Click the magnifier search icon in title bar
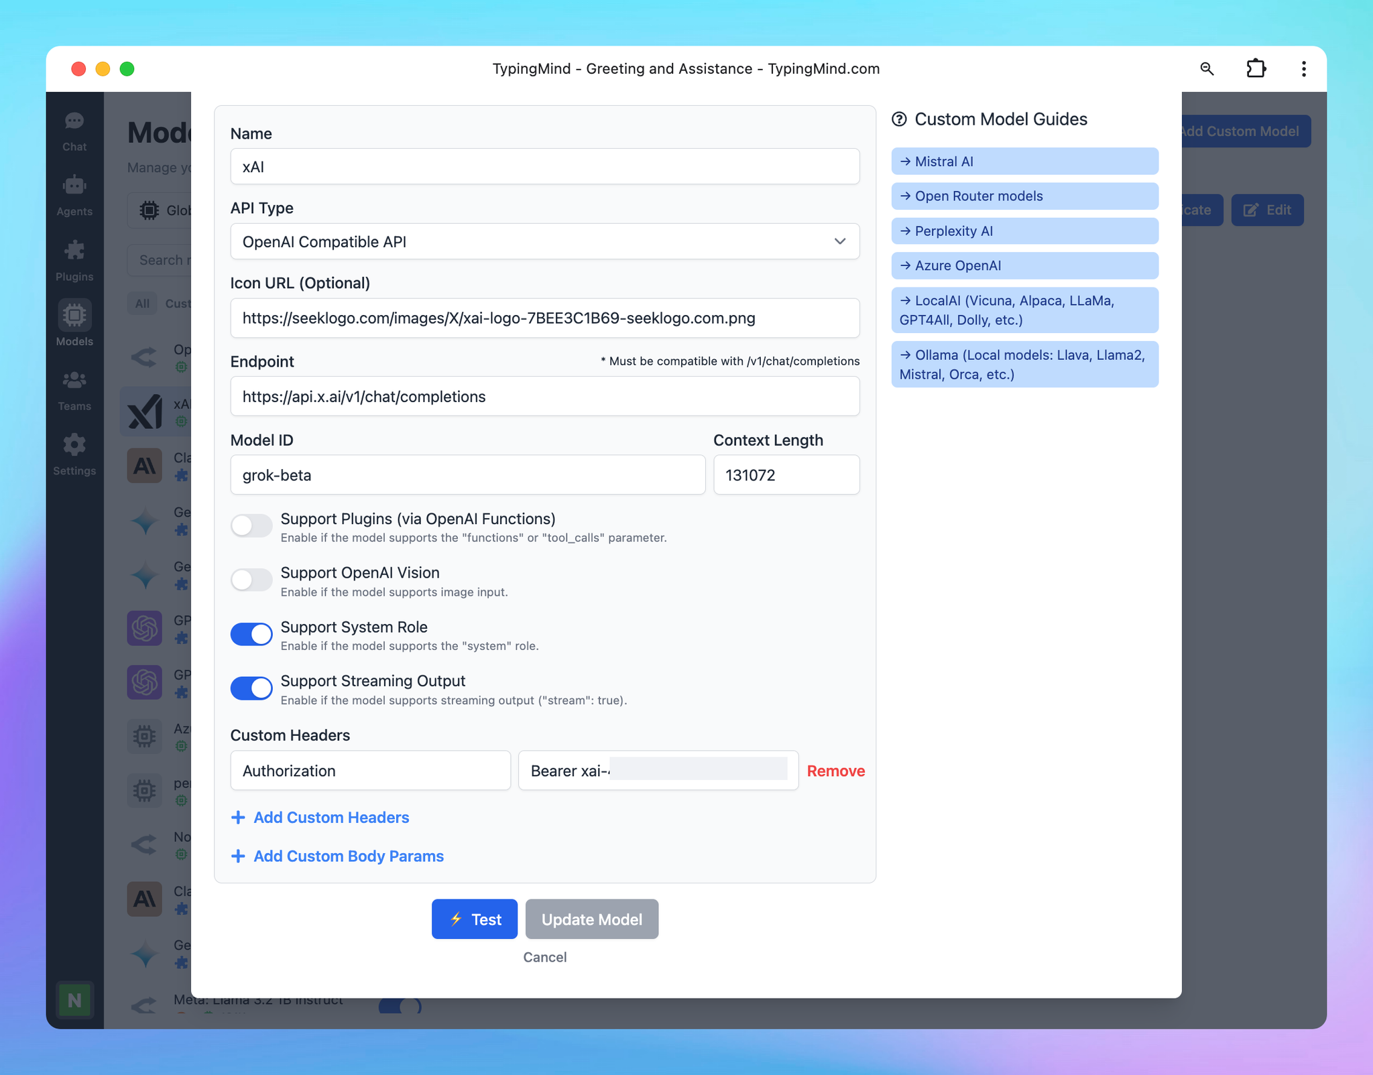 pos(1207,69)
